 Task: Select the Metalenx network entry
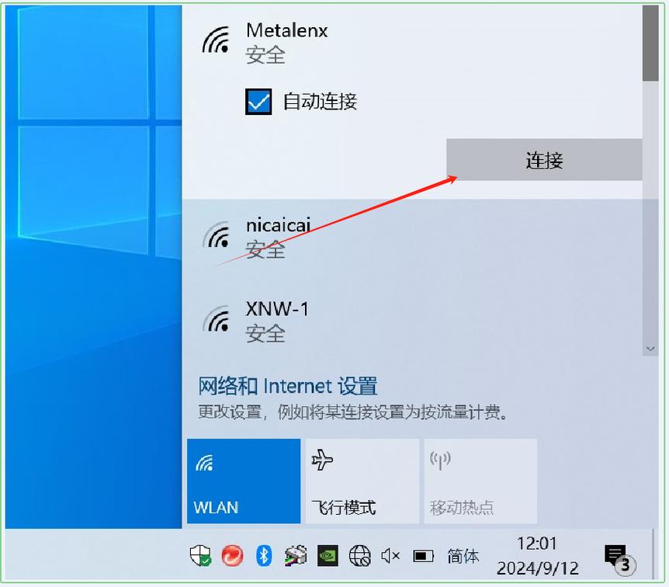(286, 40)
